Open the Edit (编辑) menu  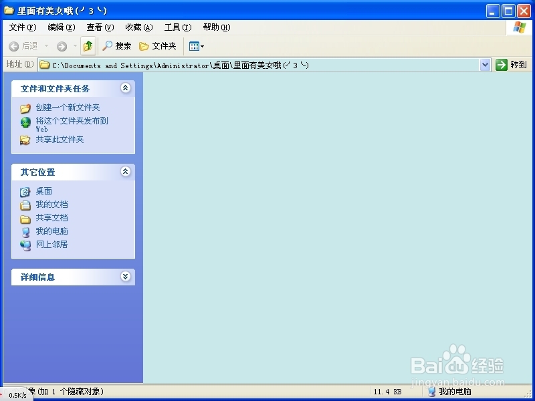[x=62, y=27]
